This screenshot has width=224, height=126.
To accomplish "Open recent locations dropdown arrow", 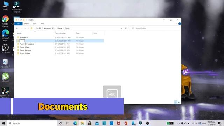I will tap(25, 28).
